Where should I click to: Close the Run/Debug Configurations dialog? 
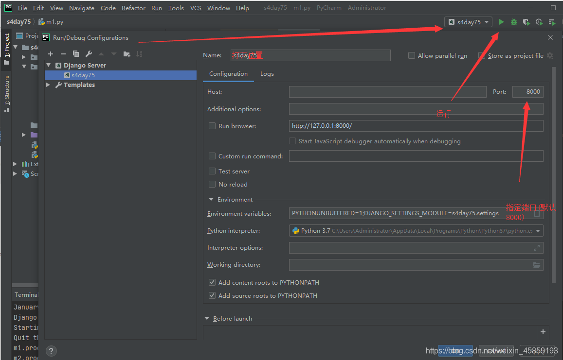[550, 37]
